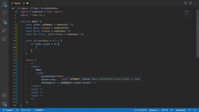Click the sync/publish cloud icon in status bar

[x=17, y=110]
